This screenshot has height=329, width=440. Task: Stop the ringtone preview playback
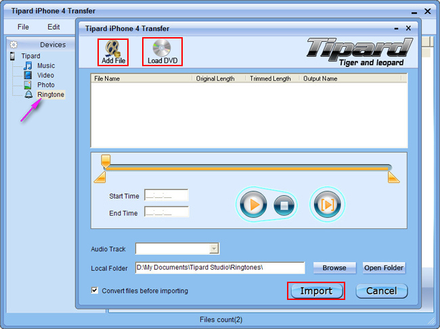point(284,205)
